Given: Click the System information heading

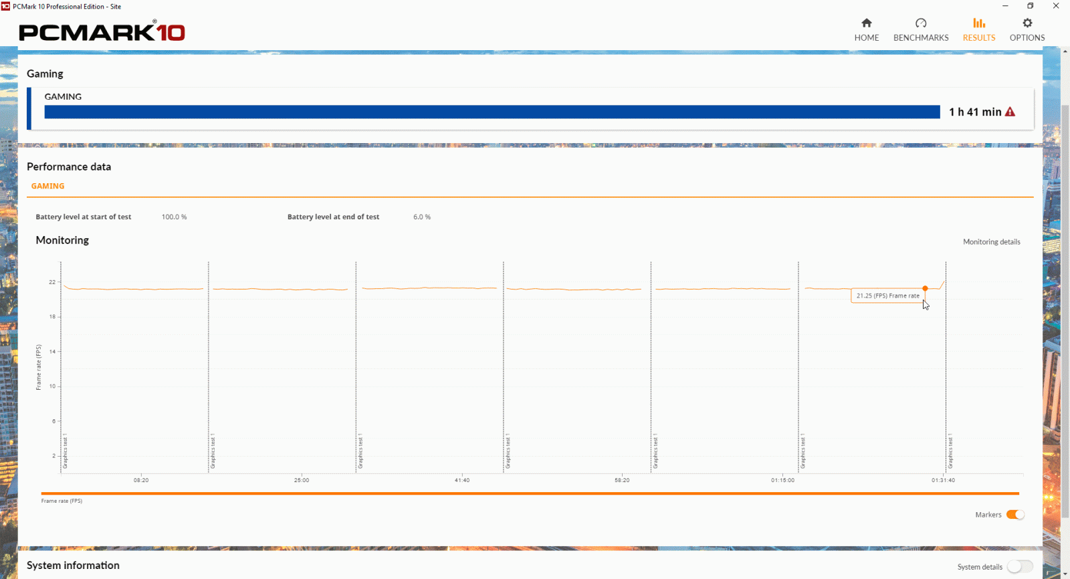Looking at the screenshot, I should click(x=73, y=565).
